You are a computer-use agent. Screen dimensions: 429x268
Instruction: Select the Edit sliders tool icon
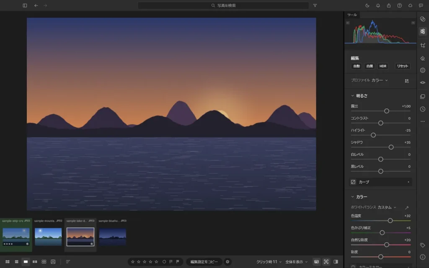pyautogui.click(x=423, y=31)
